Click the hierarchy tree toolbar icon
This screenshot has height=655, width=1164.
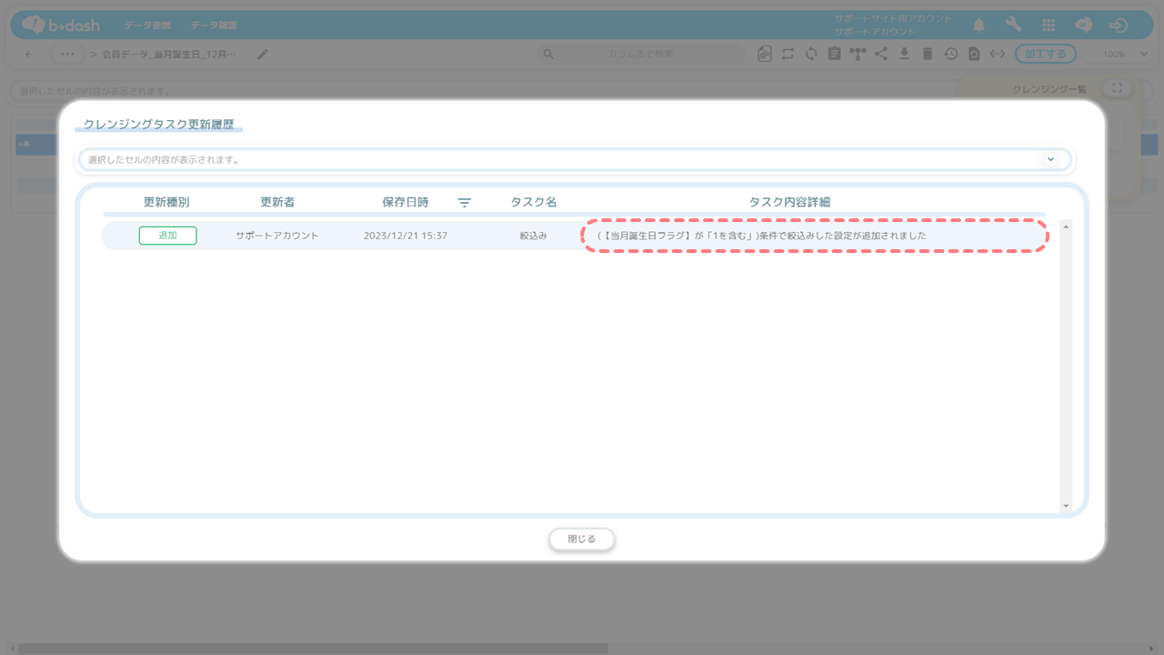(x=858, y=54)
